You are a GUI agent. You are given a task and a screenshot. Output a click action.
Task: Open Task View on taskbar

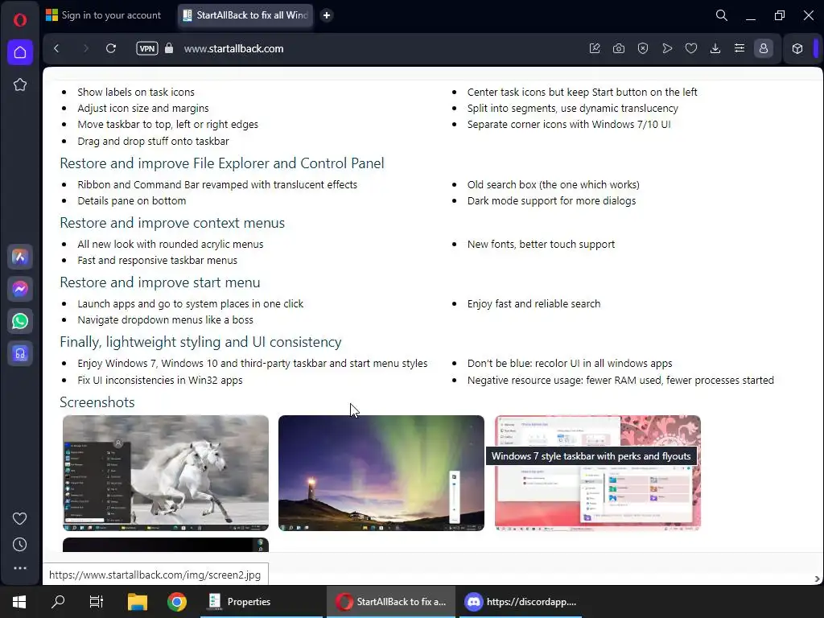point(97,602)
